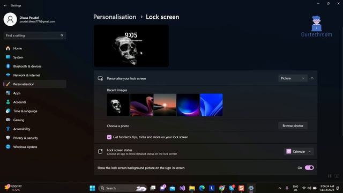The image size is (343, 193).
Task: Click the lock screen preview image
Action: [131, 46]
